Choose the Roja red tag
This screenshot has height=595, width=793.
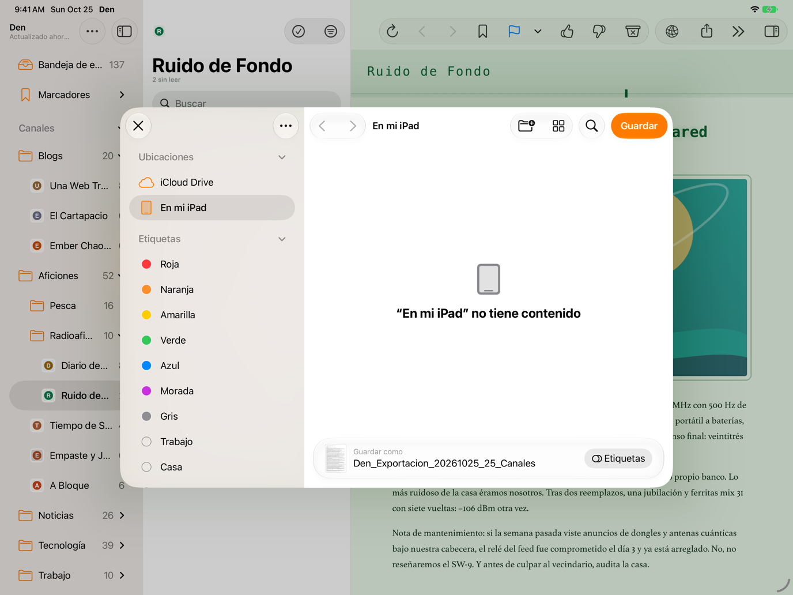click(212, 264)
